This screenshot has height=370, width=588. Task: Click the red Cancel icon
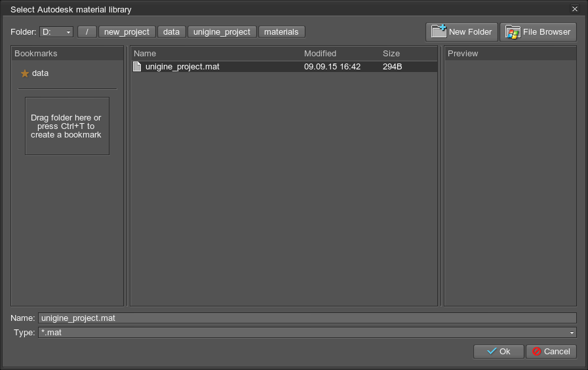point(537,352)
